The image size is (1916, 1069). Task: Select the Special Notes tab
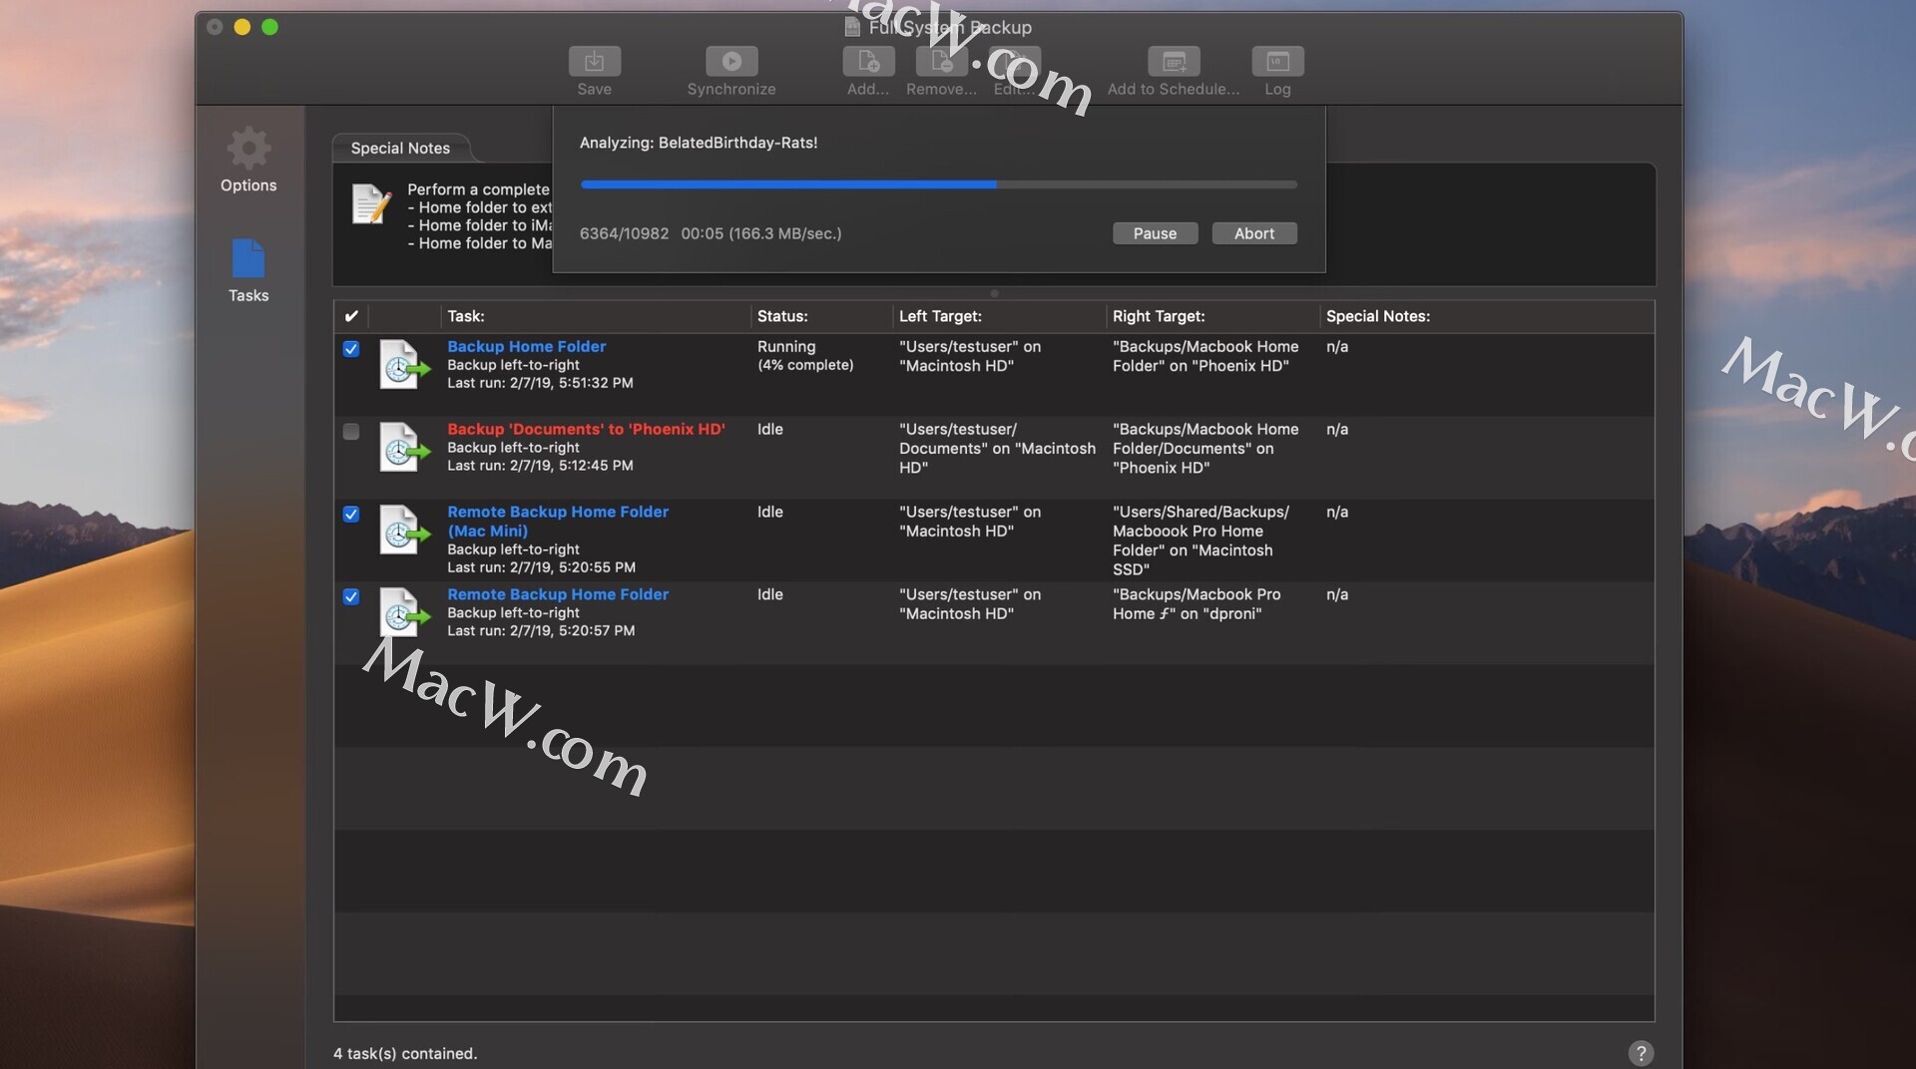tap(400, 148)
